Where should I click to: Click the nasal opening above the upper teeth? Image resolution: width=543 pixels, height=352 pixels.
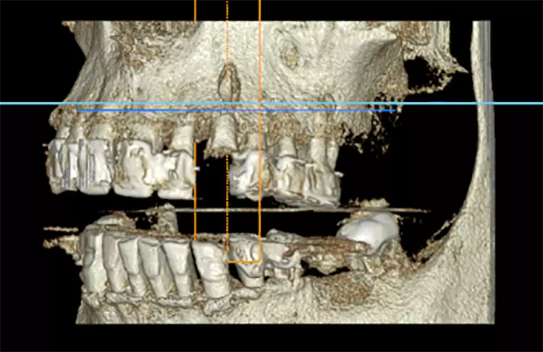(x=229, y=82)
